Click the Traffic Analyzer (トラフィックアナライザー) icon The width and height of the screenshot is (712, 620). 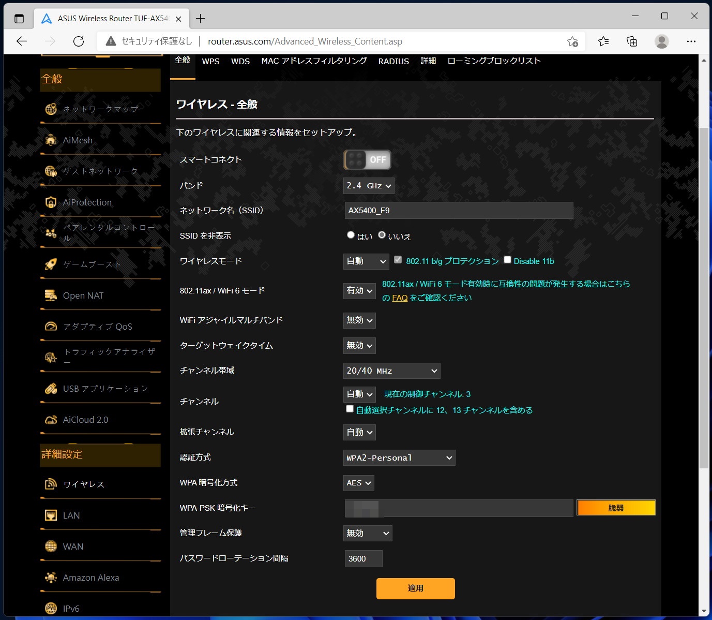(51, 358)
